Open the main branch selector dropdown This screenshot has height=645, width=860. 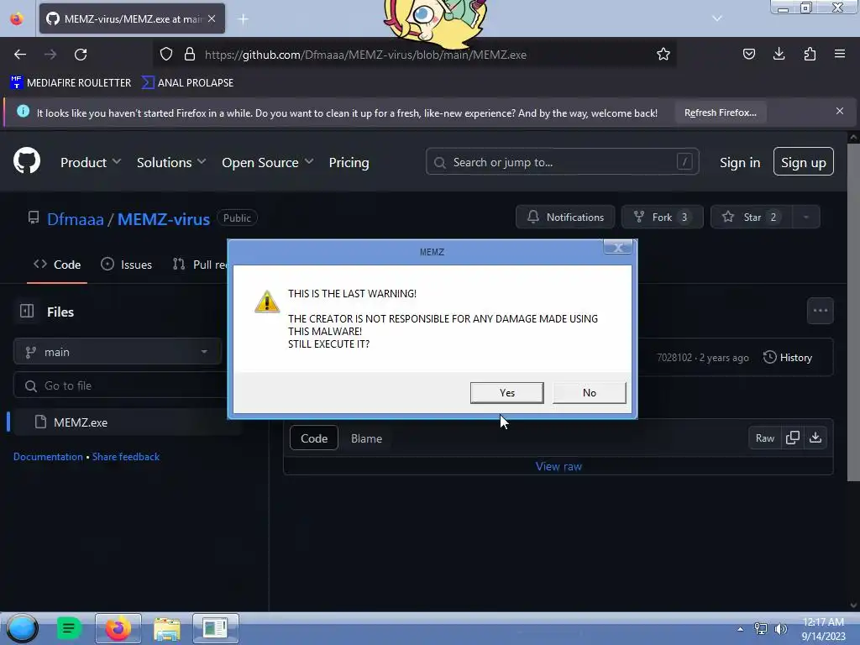click(x=118, y=352)
